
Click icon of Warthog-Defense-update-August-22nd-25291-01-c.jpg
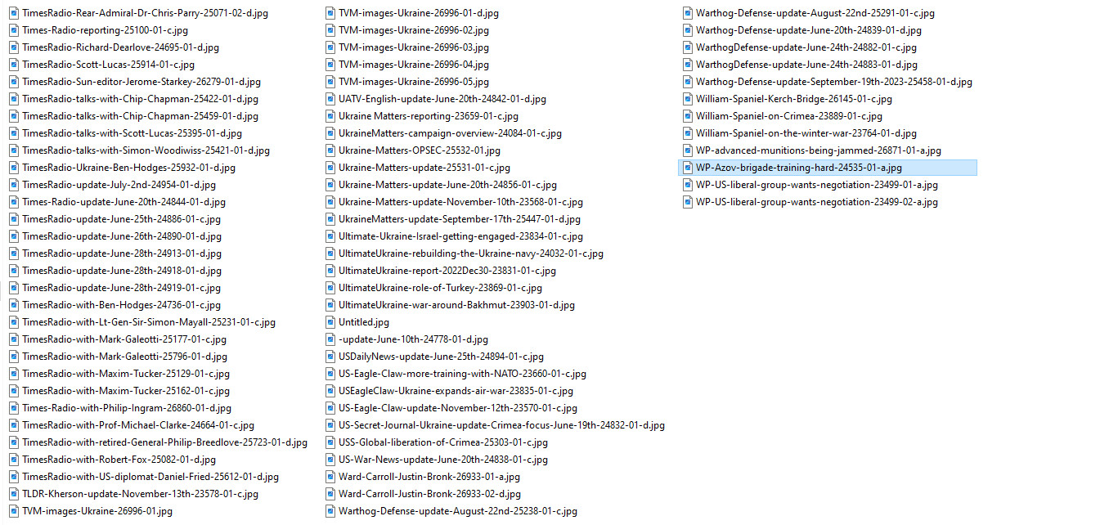click(688, 13)
